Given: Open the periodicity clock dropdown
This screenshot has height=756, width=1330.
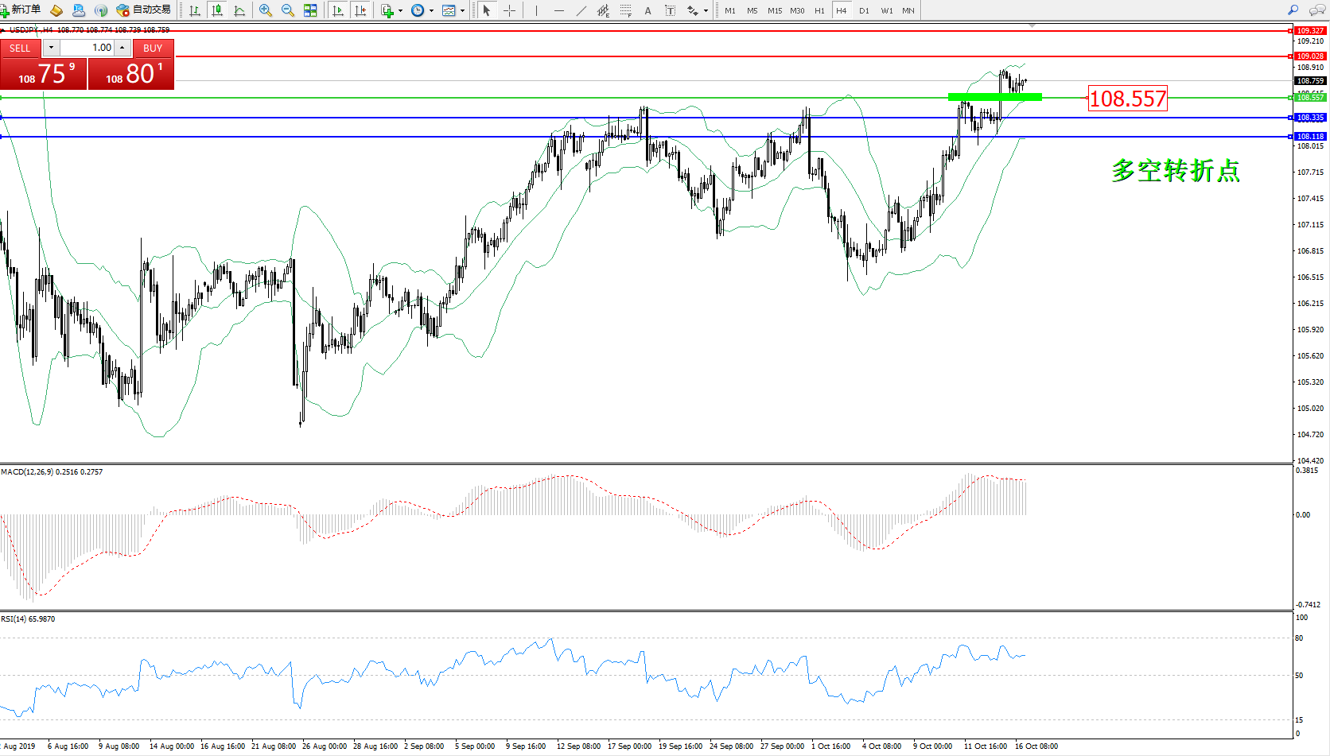Looking at the screenshot, I should (x=431, y=10).
